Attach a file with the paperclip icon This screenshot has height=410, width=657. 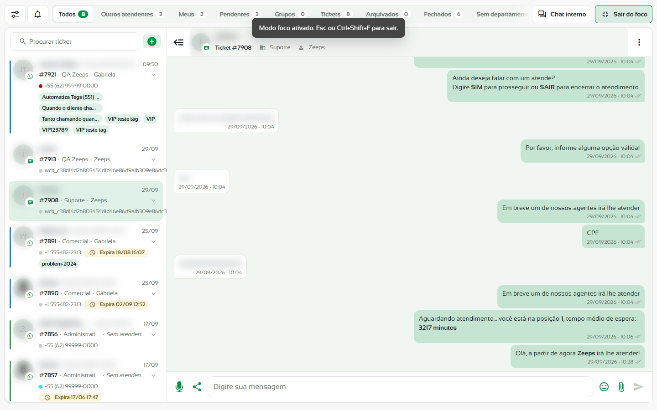point(621,387)
